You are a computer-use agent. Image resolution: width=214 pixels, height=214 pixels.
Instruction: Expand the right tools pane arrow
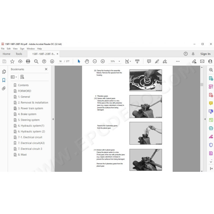coord(205,119)
